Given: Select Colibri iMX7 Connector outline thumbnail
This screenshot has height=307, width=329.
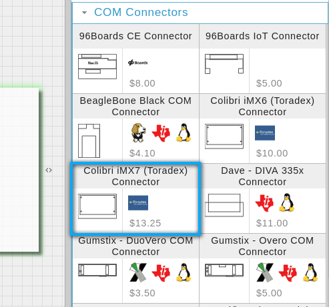Looking at the screenshot, I should pyautogui.click(x=97, y=206).
